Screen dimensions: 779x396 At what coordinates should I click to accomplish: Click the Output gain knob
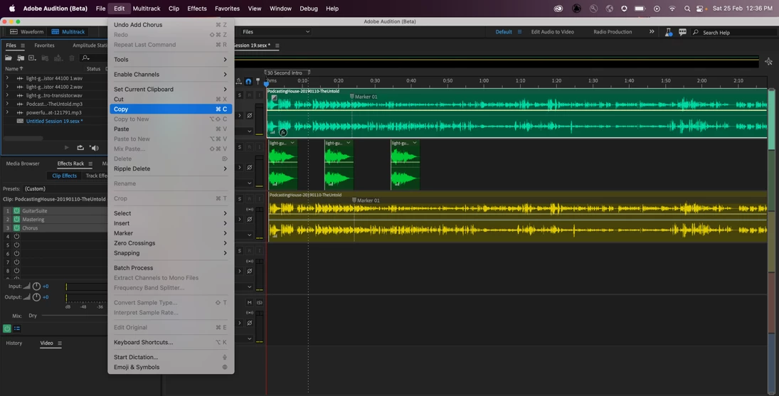tap(36, 297)
